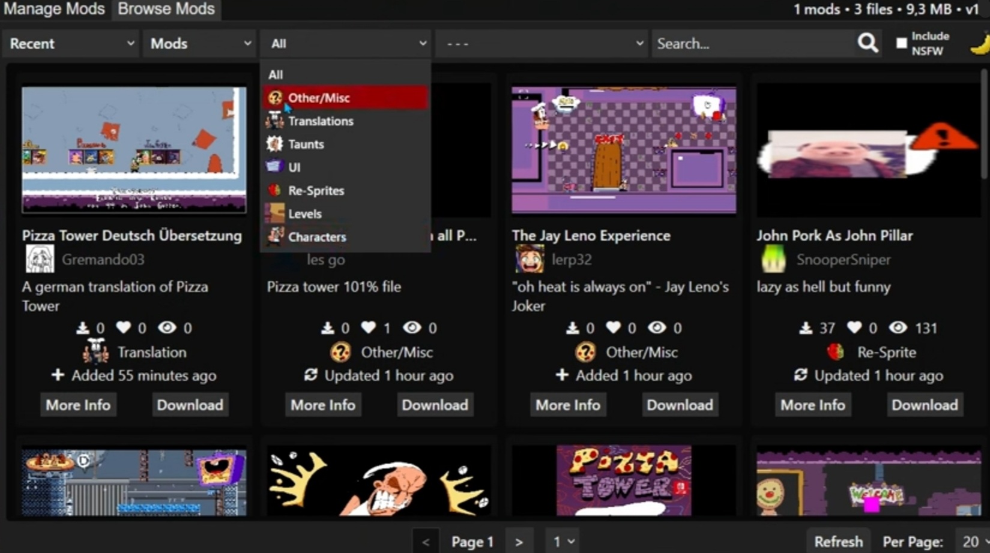Open the '- - -' subcategory dropdown
The height and width of the screenshot is (553, 990).
pos(542,43)
